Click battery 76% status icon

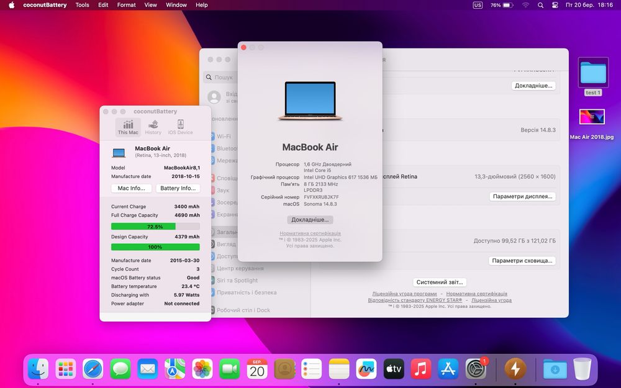coord(502,5)
